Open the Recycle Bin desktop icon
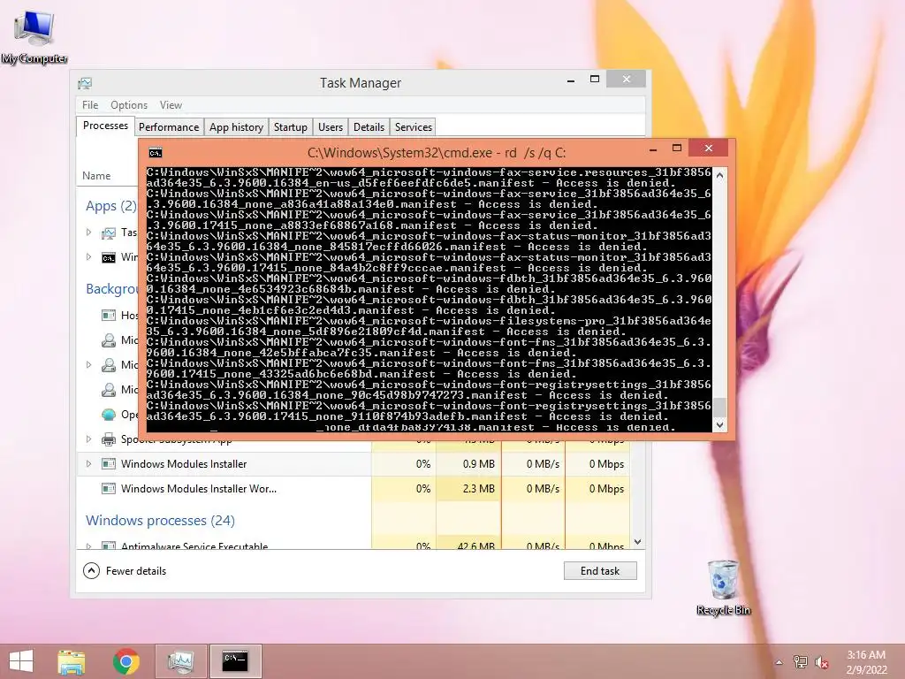This screenshot has height=679, width=905. click(723, 587)
